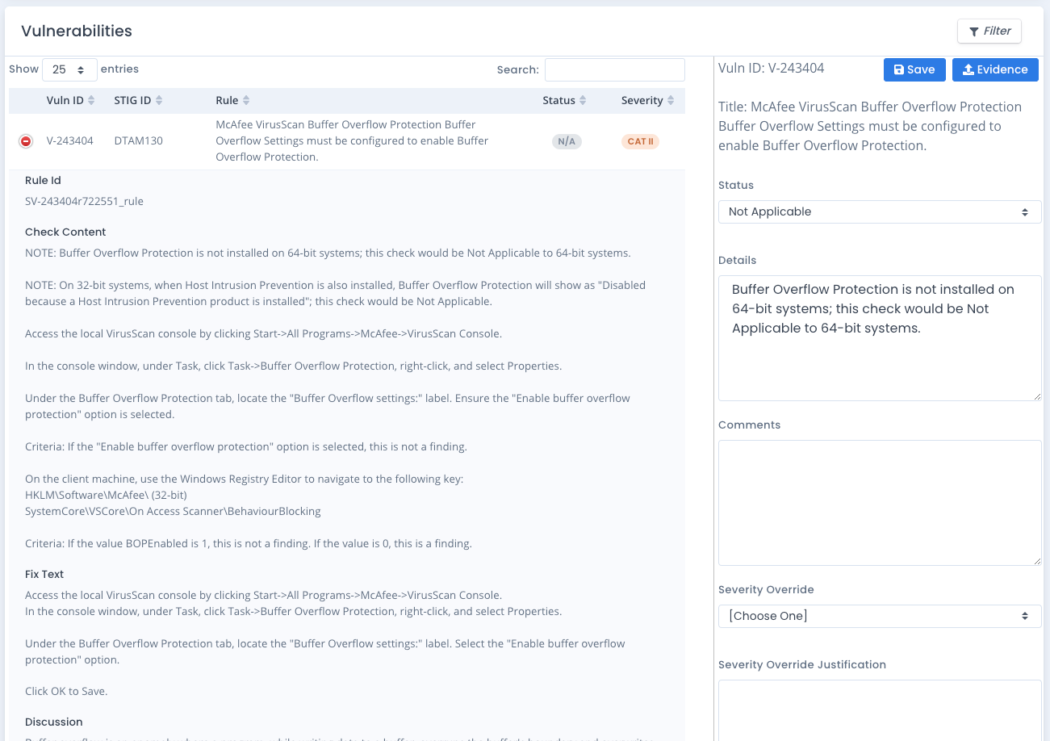The image size is (1050, 741).
Task: Sort by Vuln ID column
Action: tap(71, 100)
